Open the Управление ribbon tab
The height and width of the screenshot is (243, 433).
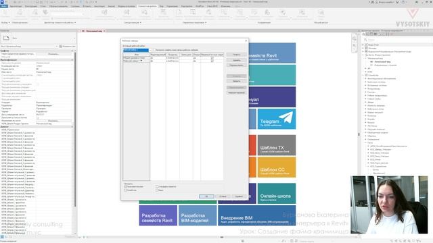172,6
